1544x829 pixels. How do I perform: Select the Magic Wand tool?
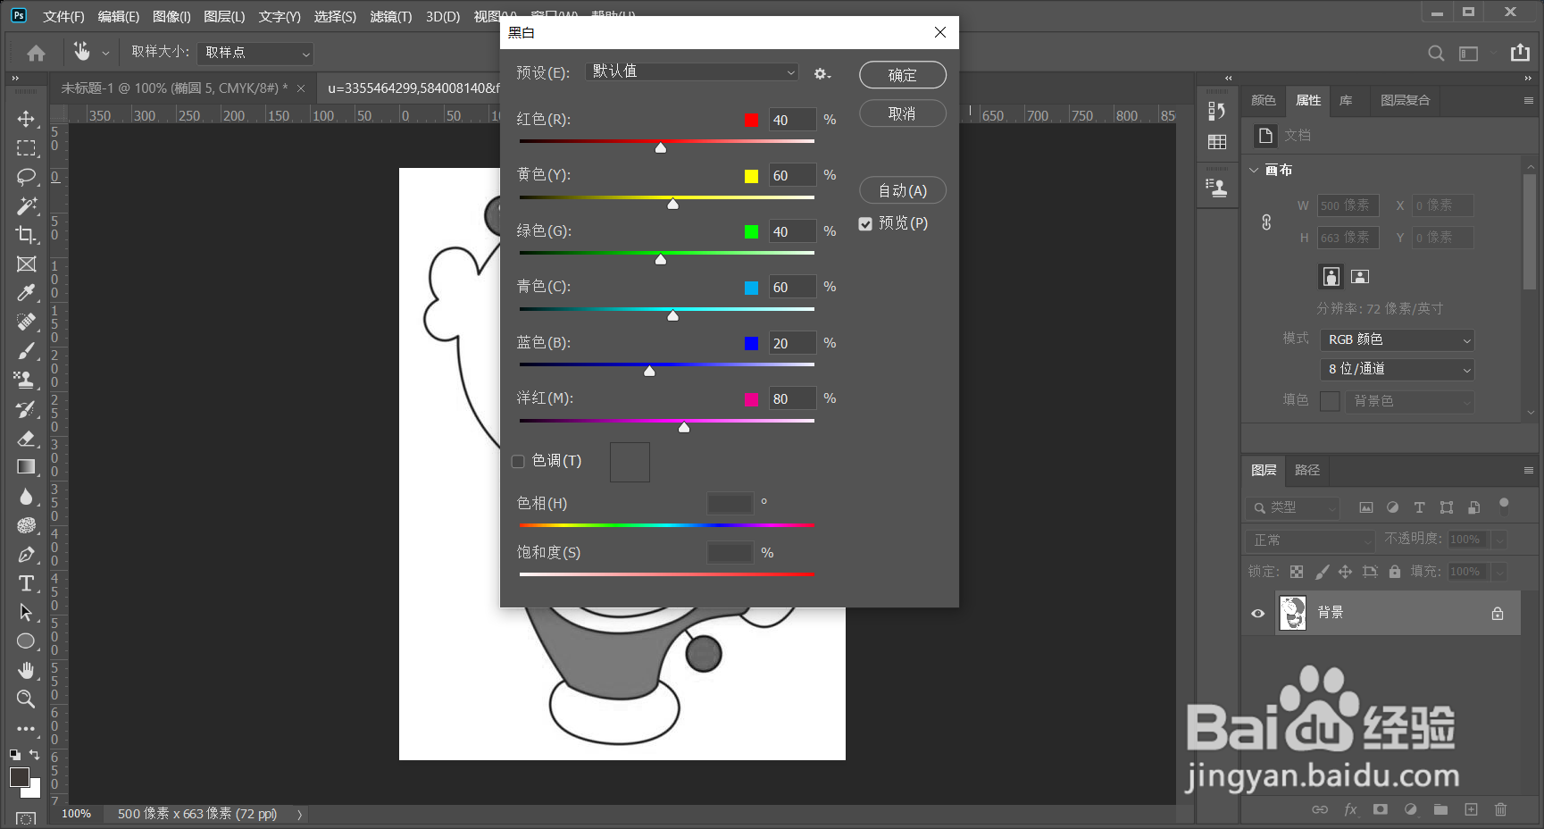click(x=26, y=206)
